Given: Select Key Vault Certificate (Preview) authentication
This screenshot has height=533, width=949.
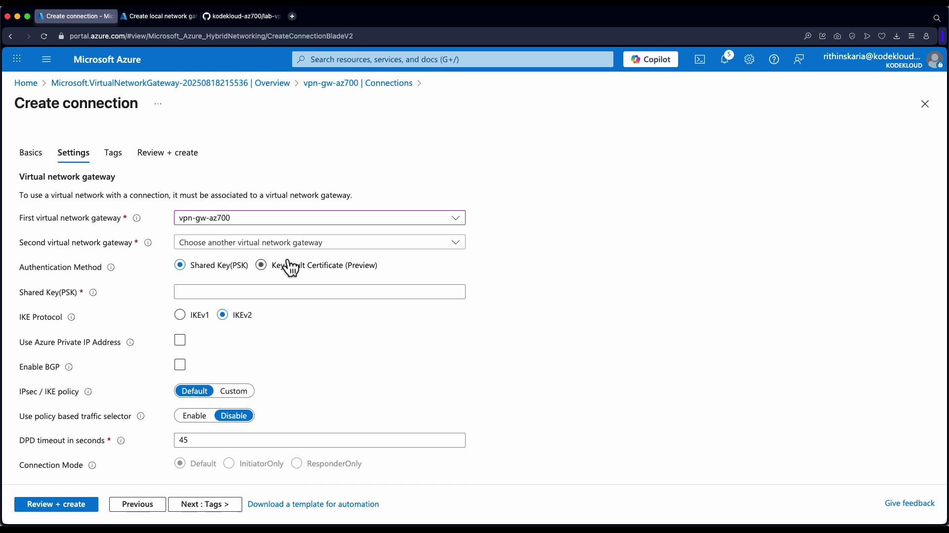Looking at the screenshot, I should point(261,265).
